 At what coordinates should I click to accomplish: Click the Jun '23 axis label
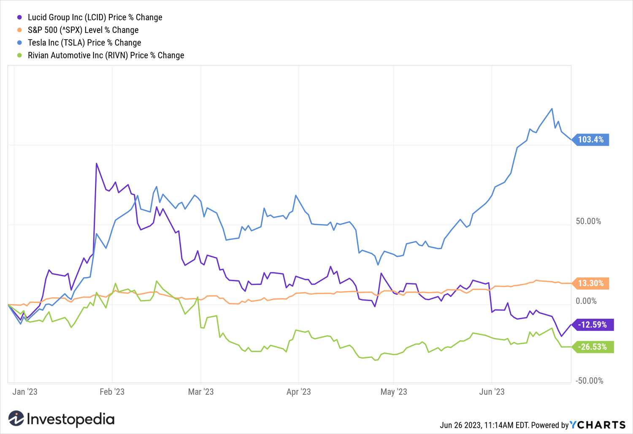[492, 392]
